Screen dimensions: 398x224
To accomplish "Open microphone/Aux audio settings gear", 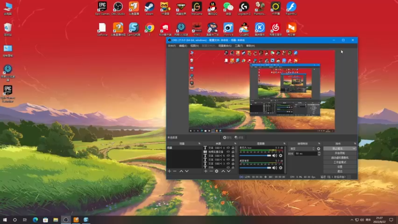I will click(x=281, y=155).
